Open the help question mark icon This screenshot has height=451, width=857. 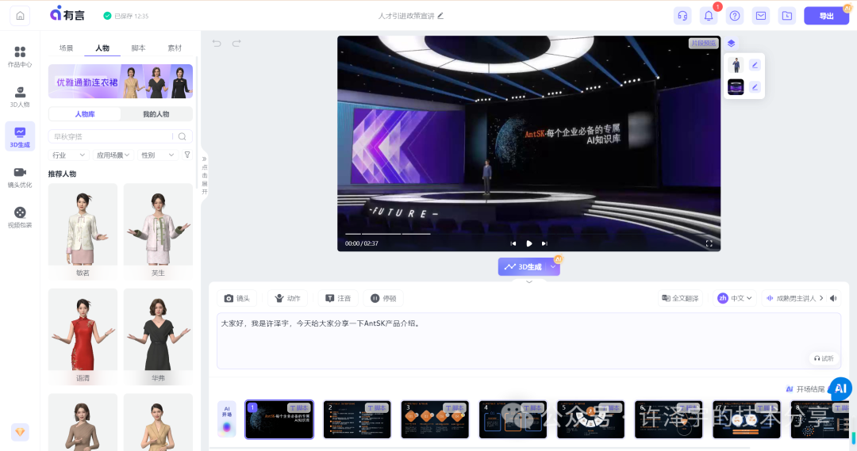tap(735, 16)
